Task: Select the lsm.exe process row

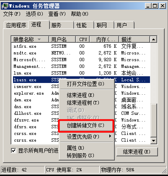Action: point(81,73)
